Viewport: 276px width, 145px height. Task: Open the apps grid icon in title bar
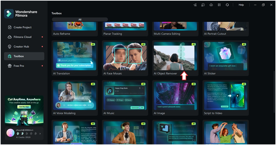tap(219, 5)
